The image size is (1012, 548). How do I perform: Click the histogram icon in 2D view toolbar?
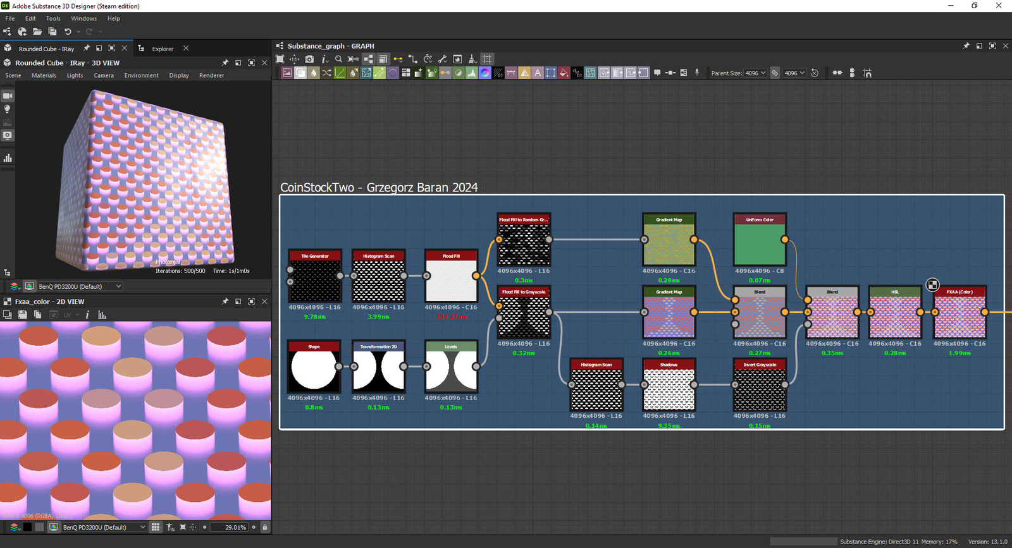click(102, 315)
